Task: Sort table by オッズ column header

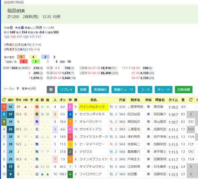Action: (63, 100)
